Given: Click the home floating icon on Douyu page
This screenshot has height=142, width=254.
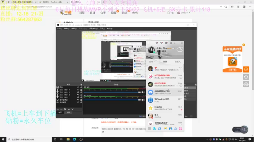Looking at the screenshot, I should tap(246, 77).
